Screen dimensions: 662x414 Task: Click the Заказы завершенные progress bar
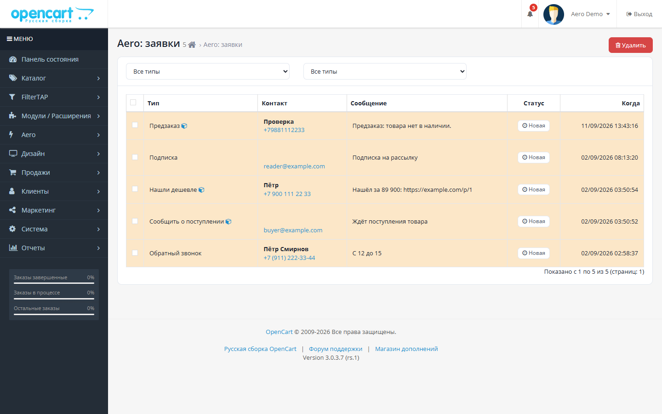(x=54, y=283)
